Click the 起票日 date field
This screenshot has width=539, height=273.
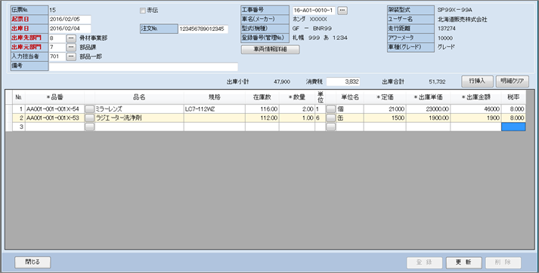[70, 20]
